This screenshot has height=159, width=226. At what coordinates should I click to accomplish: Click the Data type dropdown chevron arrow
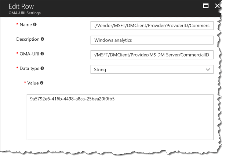208,69
